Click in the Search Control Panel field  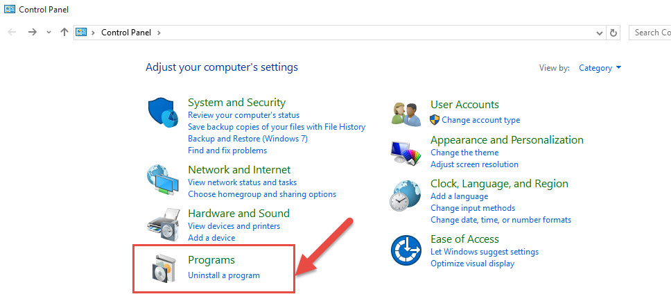(x=650, y=33)
